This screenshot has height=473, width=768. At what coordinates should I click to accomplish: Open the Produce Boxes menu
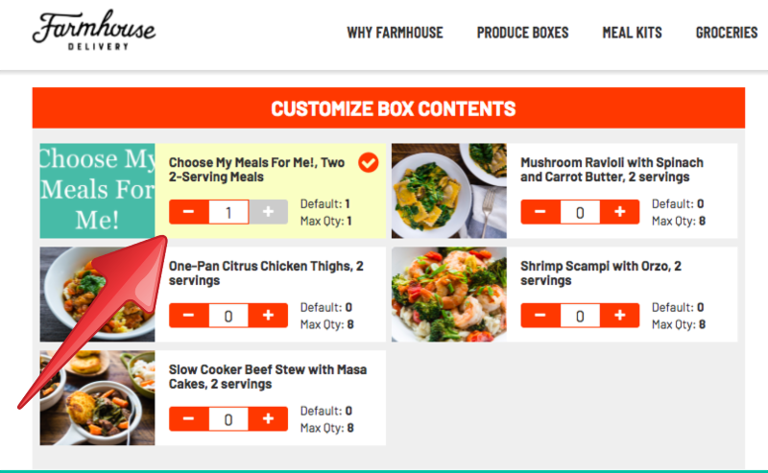click(x=522, y=33)
